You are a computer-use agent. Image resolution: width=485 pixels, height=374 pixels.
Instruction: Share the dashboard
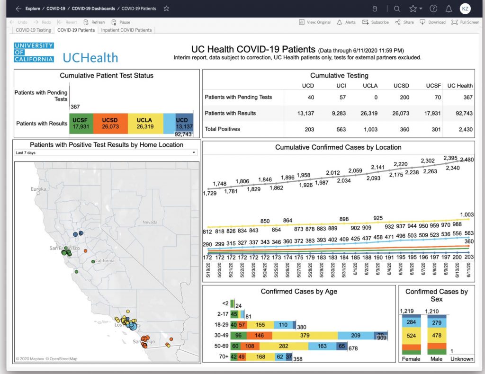pos(404,22)
